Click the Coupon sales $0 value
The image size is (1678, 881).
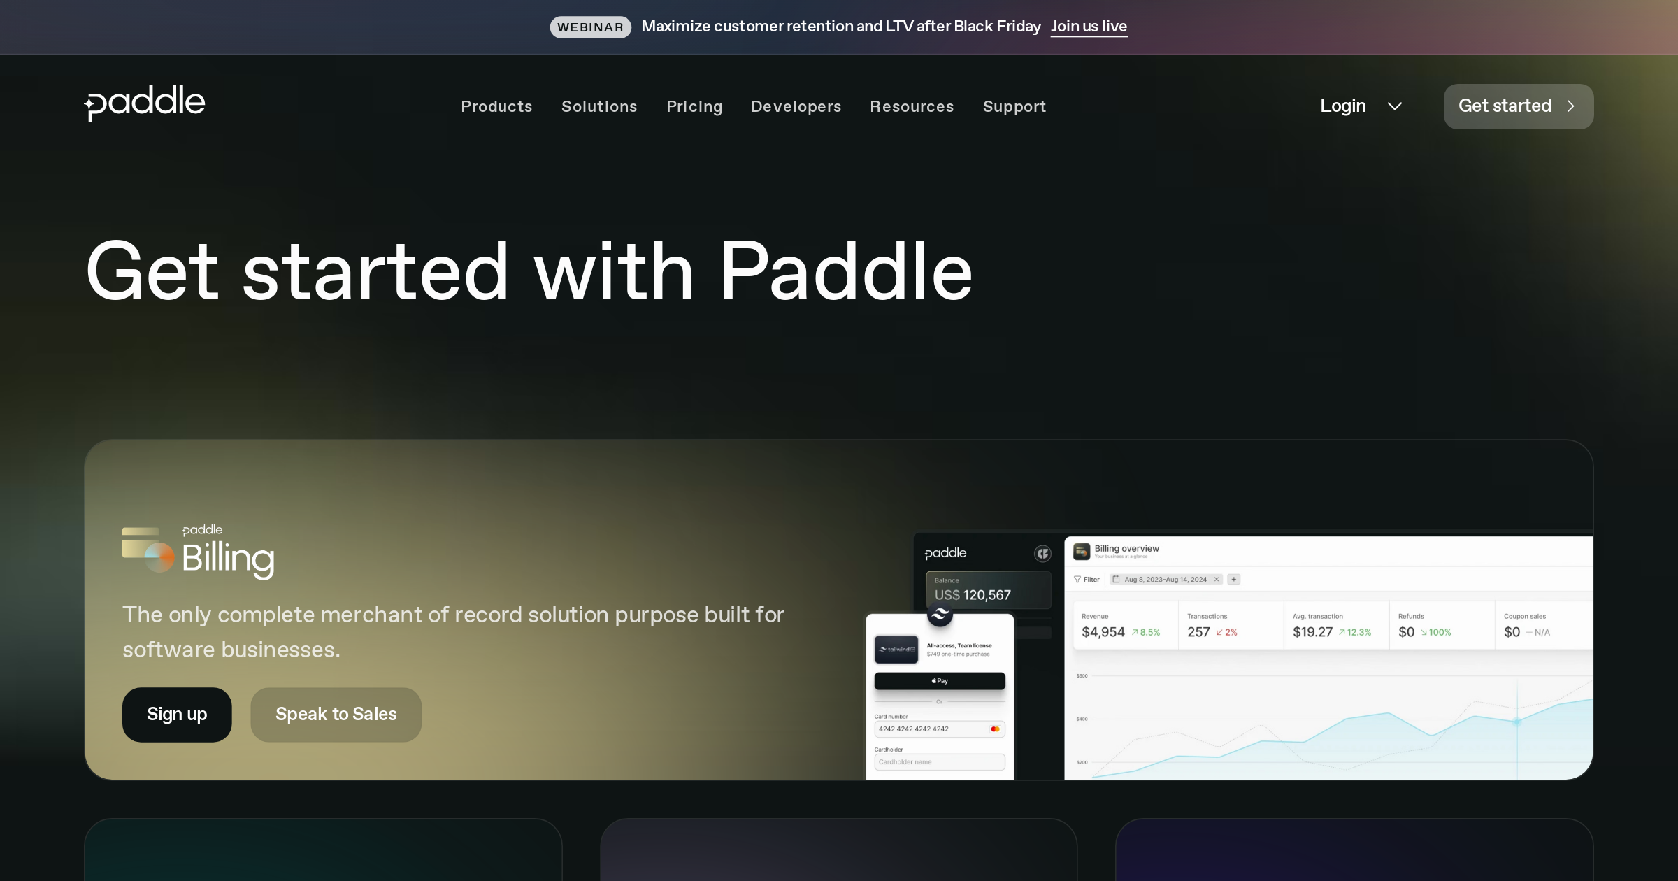point(1512,632)
